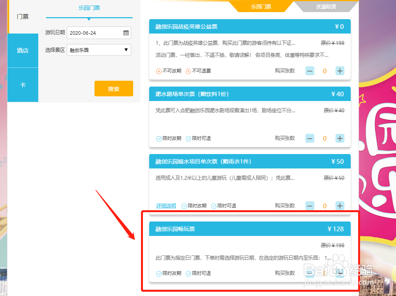Click the ¥128 price on the 畅玩票 card

(335, 229)
